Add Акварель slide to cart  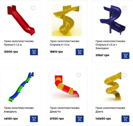coord(34,119)
